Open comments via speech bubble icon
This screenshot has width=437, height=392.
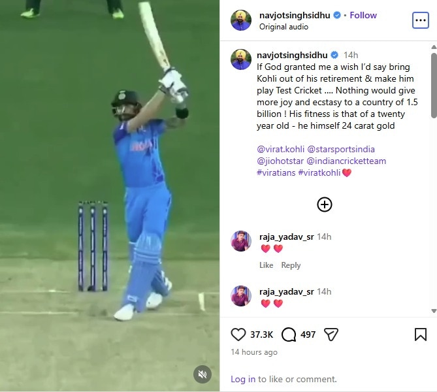click(x=289, y=335)
